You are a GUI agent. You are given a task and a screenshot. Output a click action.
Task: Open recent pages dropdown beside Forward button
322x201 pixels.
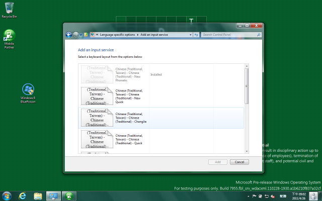point(81,35)
